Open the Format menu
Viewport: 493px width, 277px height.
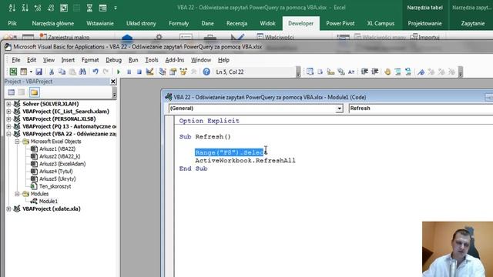[90, 60]
